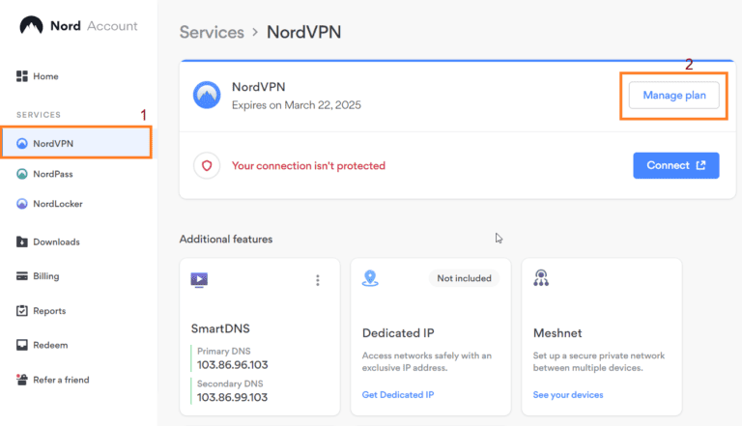The height and width of the screenshot is (426, 742).
Task: Go to the Downloads section
Action: pyautogui.click(x=55, y=241)
